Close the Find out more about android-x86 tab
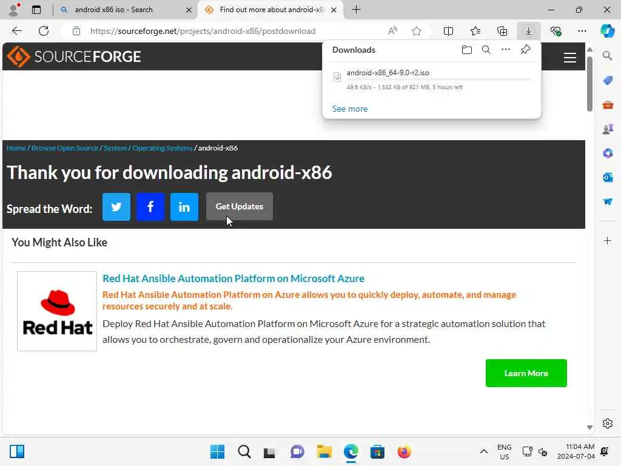 click(334, 10)
